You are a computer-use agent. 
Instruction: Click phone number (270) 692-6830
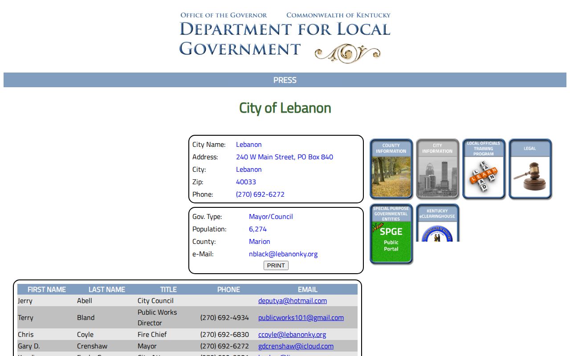[224, 335]
